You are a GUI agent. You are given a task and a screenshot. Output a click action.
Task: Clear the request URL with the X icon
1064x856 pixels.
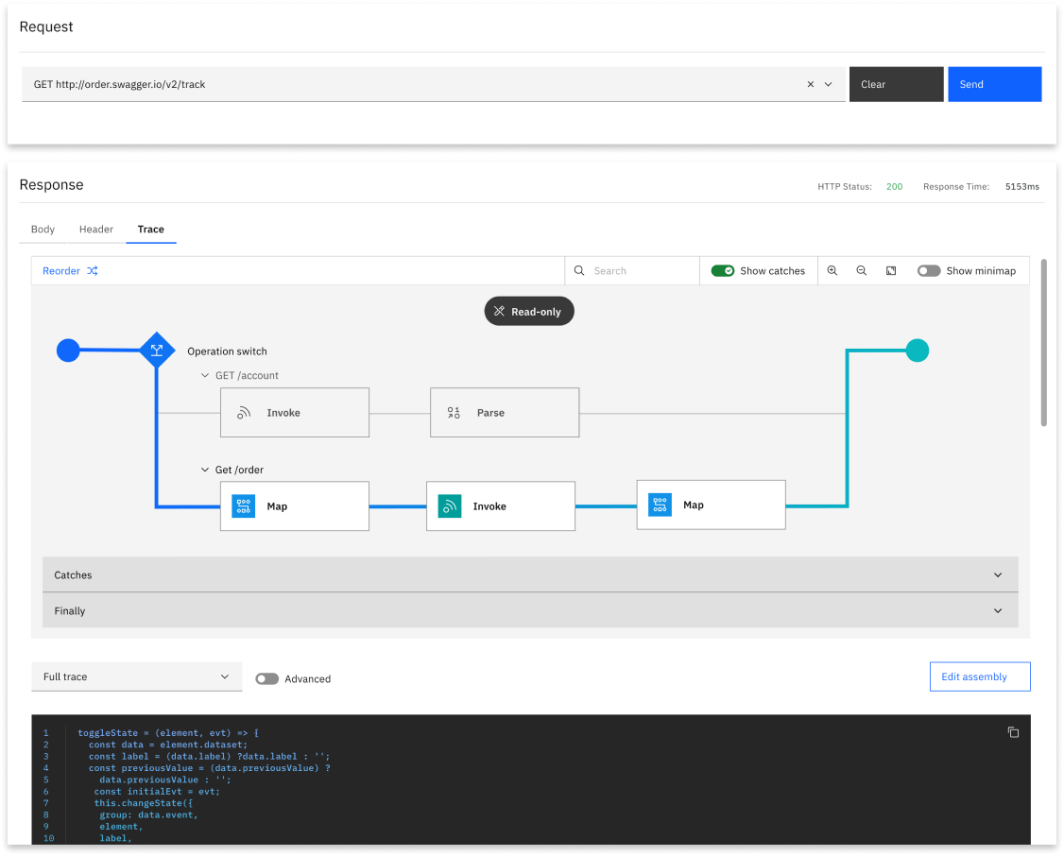click(810, 84)
